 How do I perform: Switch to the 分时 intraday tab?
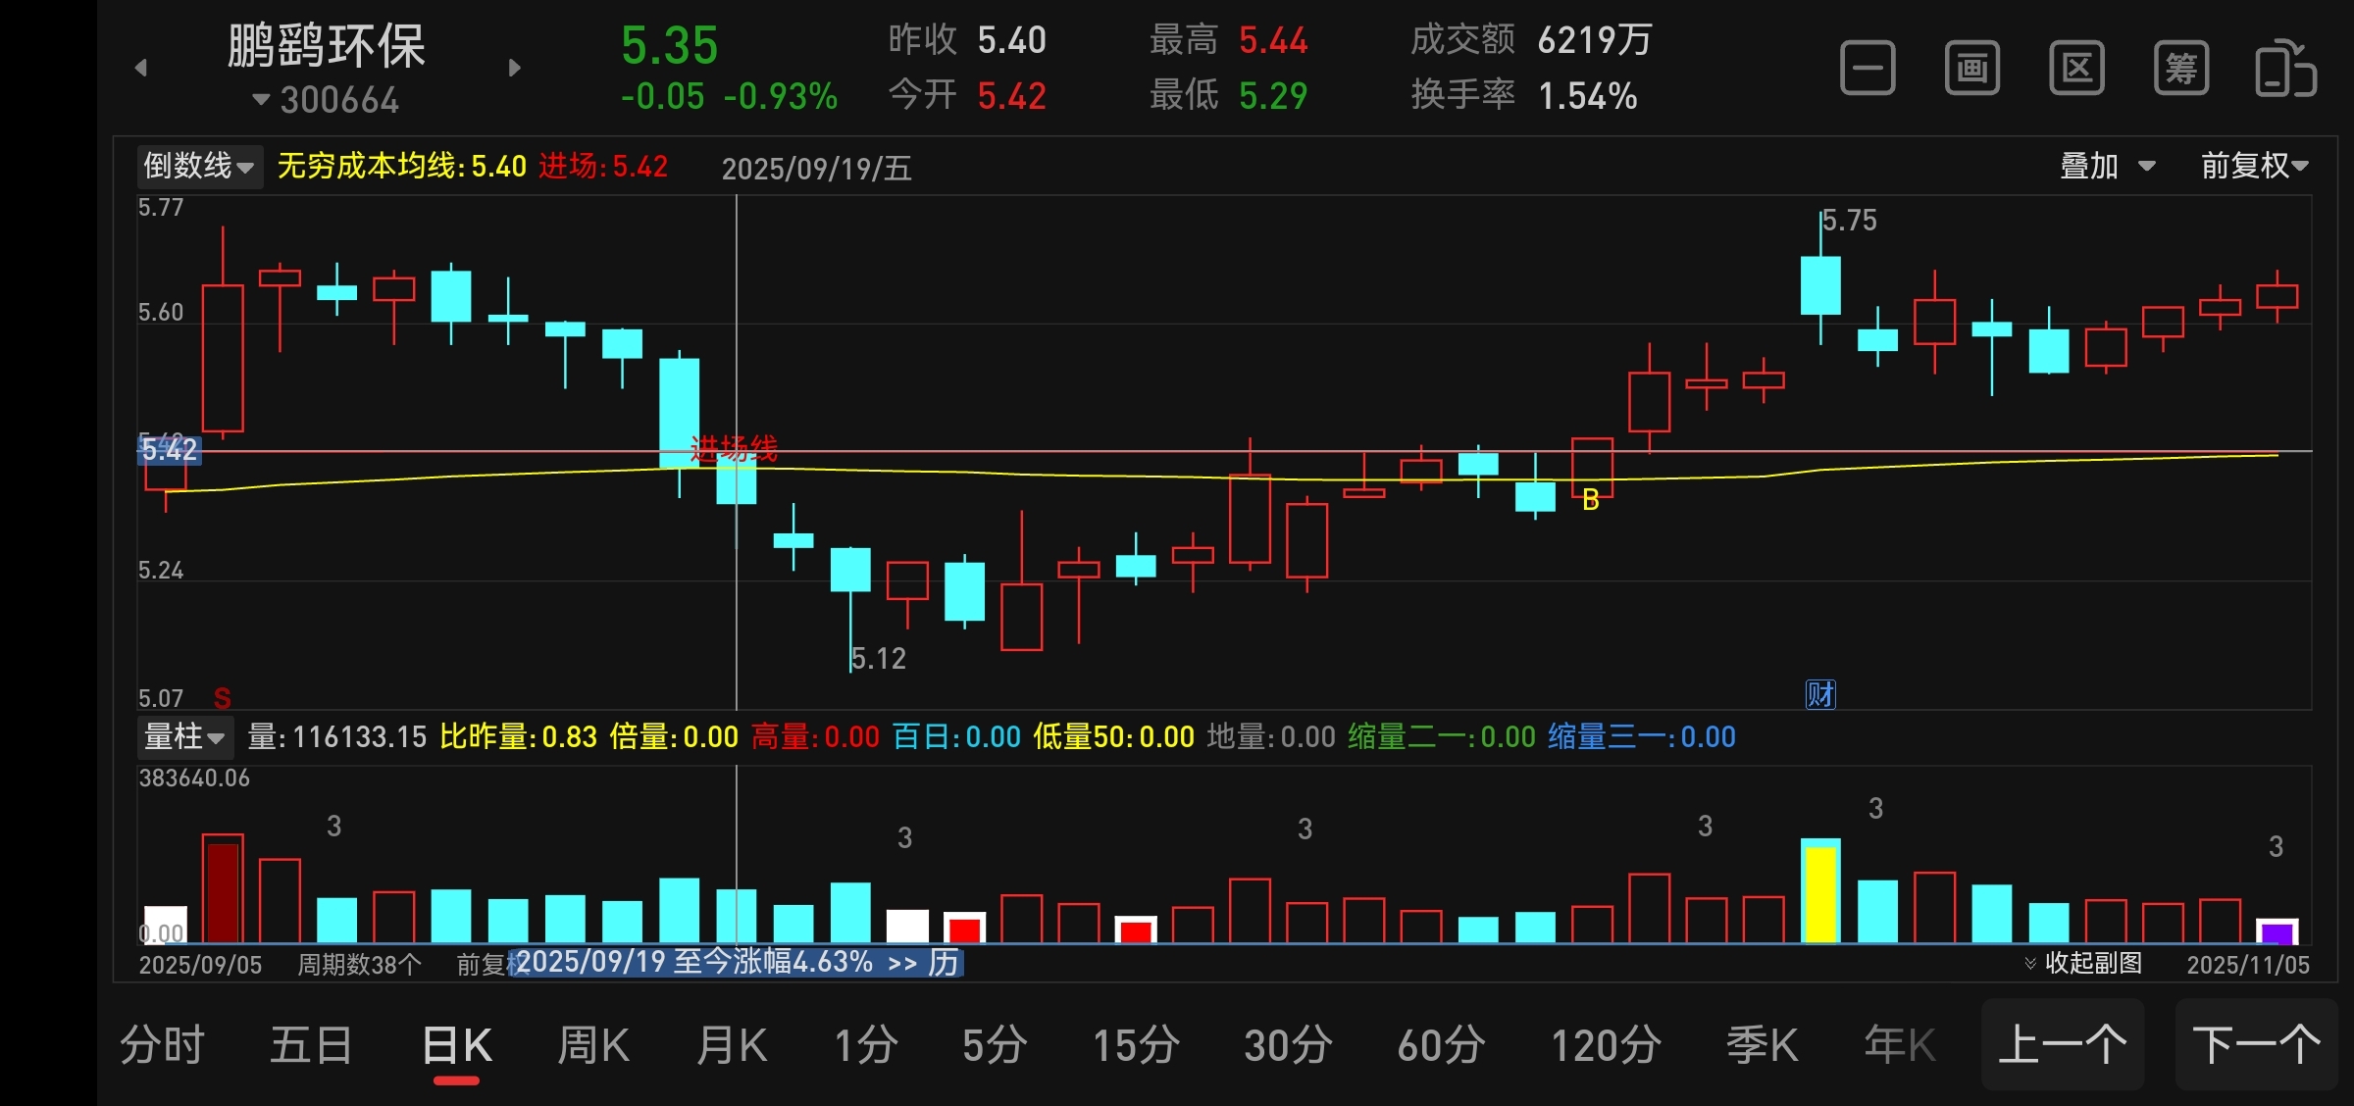click(x=162, y=1045)
